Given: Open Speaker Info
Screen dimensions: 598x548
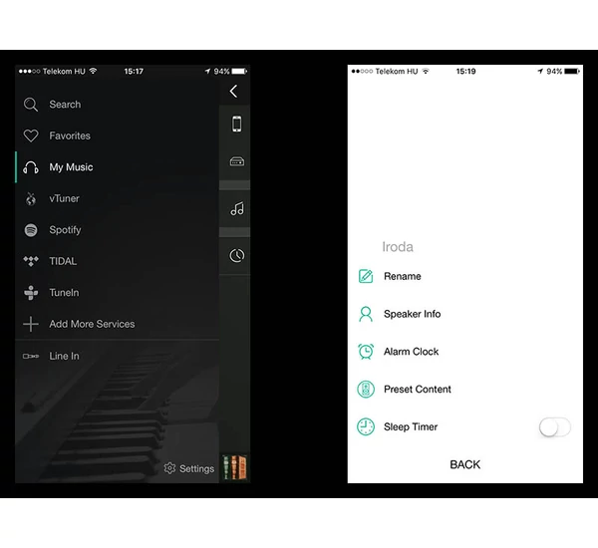Looking at the screenshot, I should [412, 314].
